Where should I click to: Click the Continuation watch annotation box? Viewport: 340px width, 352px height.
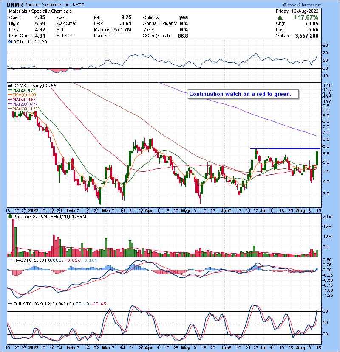coord(243,94)
